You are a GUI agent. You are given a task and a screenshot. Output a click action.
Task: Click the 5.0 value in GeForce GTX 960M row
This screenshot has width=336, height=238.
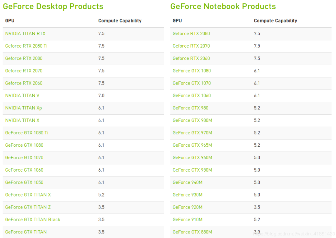click(257, 157)
